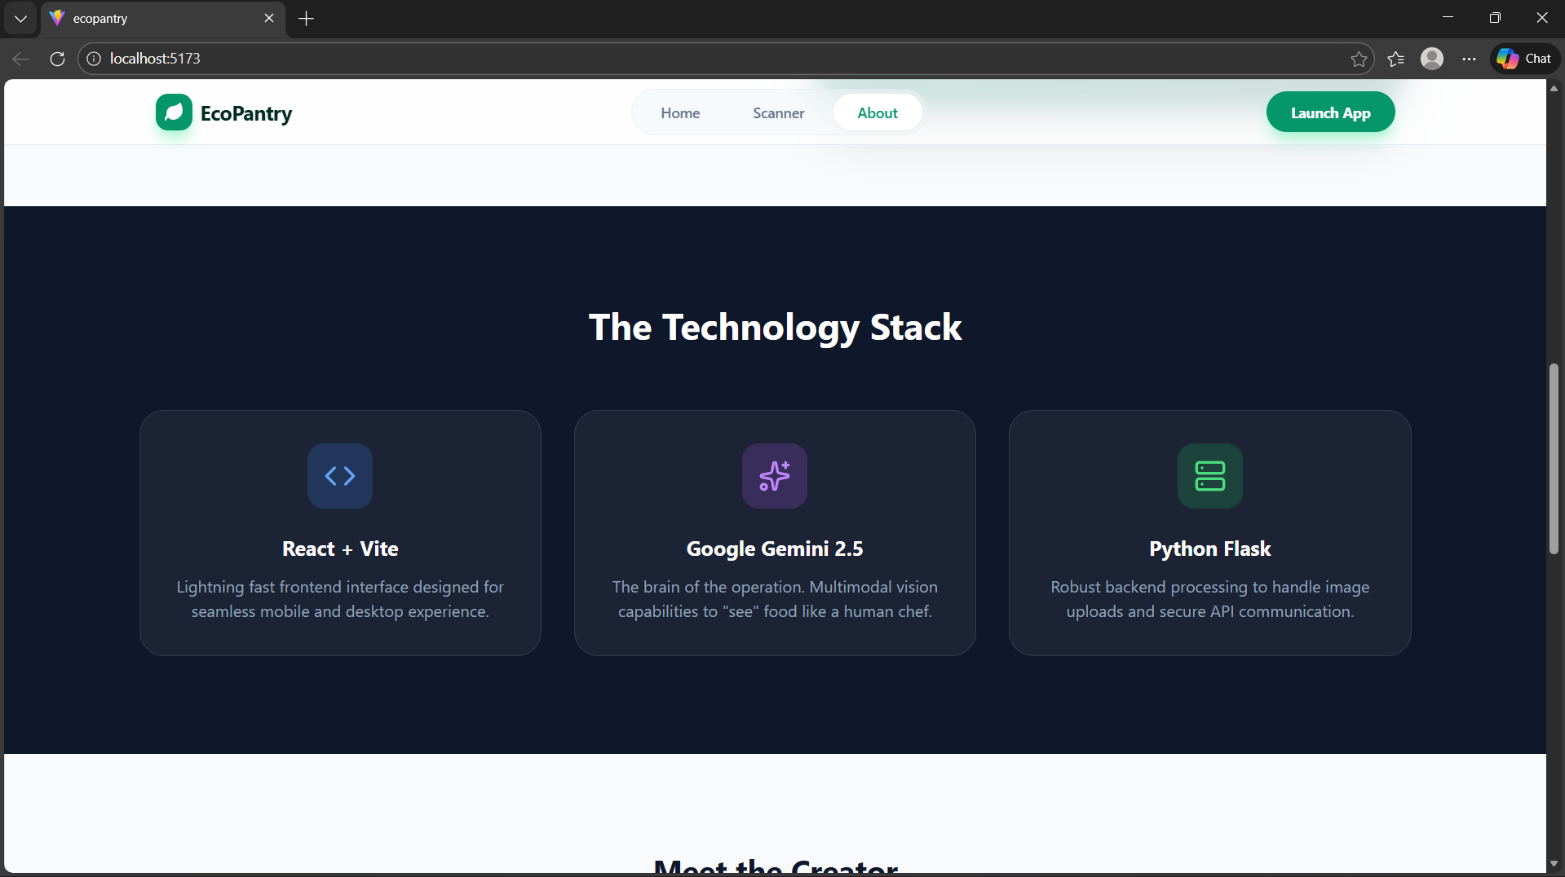Image resolution: width=1565 pixels, height=877 pixels.
Task: Restore down the browser window
Action: pos(1495,17)
